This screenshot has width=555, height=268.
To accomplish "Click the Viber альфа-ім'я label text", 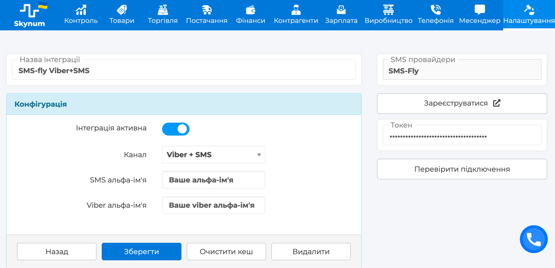I will click(x=117, y=206).
